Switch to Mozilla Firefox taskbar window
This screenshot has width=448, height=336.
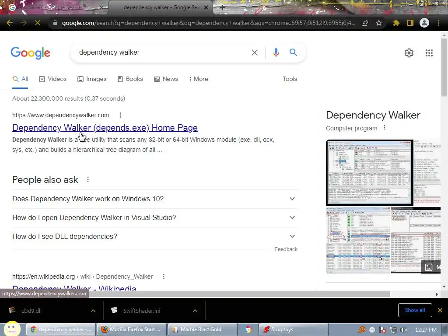[x=131, y=330]
